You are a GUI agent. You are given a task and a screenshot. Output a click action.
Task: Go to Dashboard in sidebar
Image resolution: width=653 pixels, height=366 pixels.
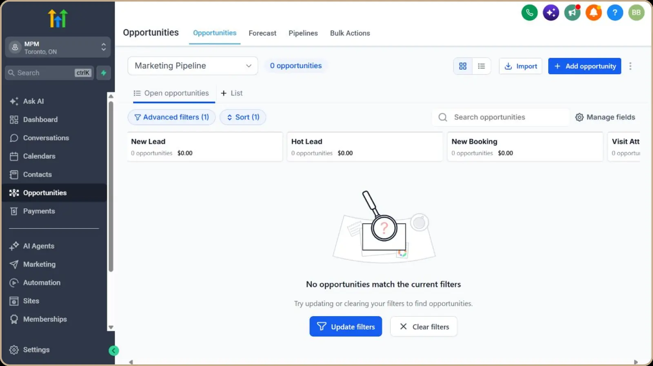click(x=54, y=120)
